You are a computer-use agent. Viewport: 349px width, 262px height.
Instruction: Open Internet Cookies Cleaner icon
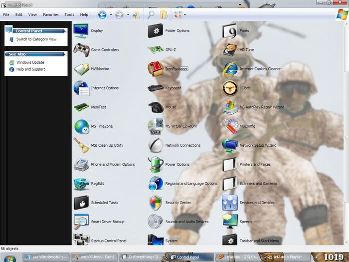[230, 69]
